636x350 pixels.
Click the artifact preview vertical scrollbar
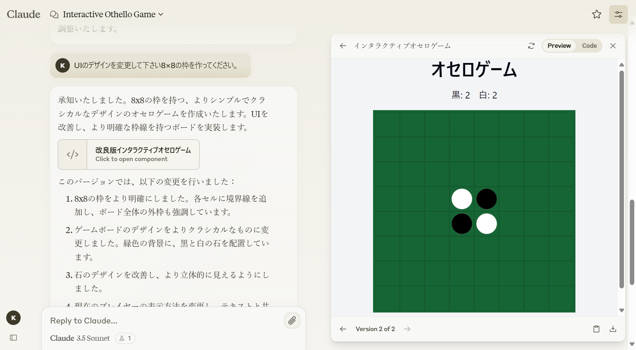(622, 179)
